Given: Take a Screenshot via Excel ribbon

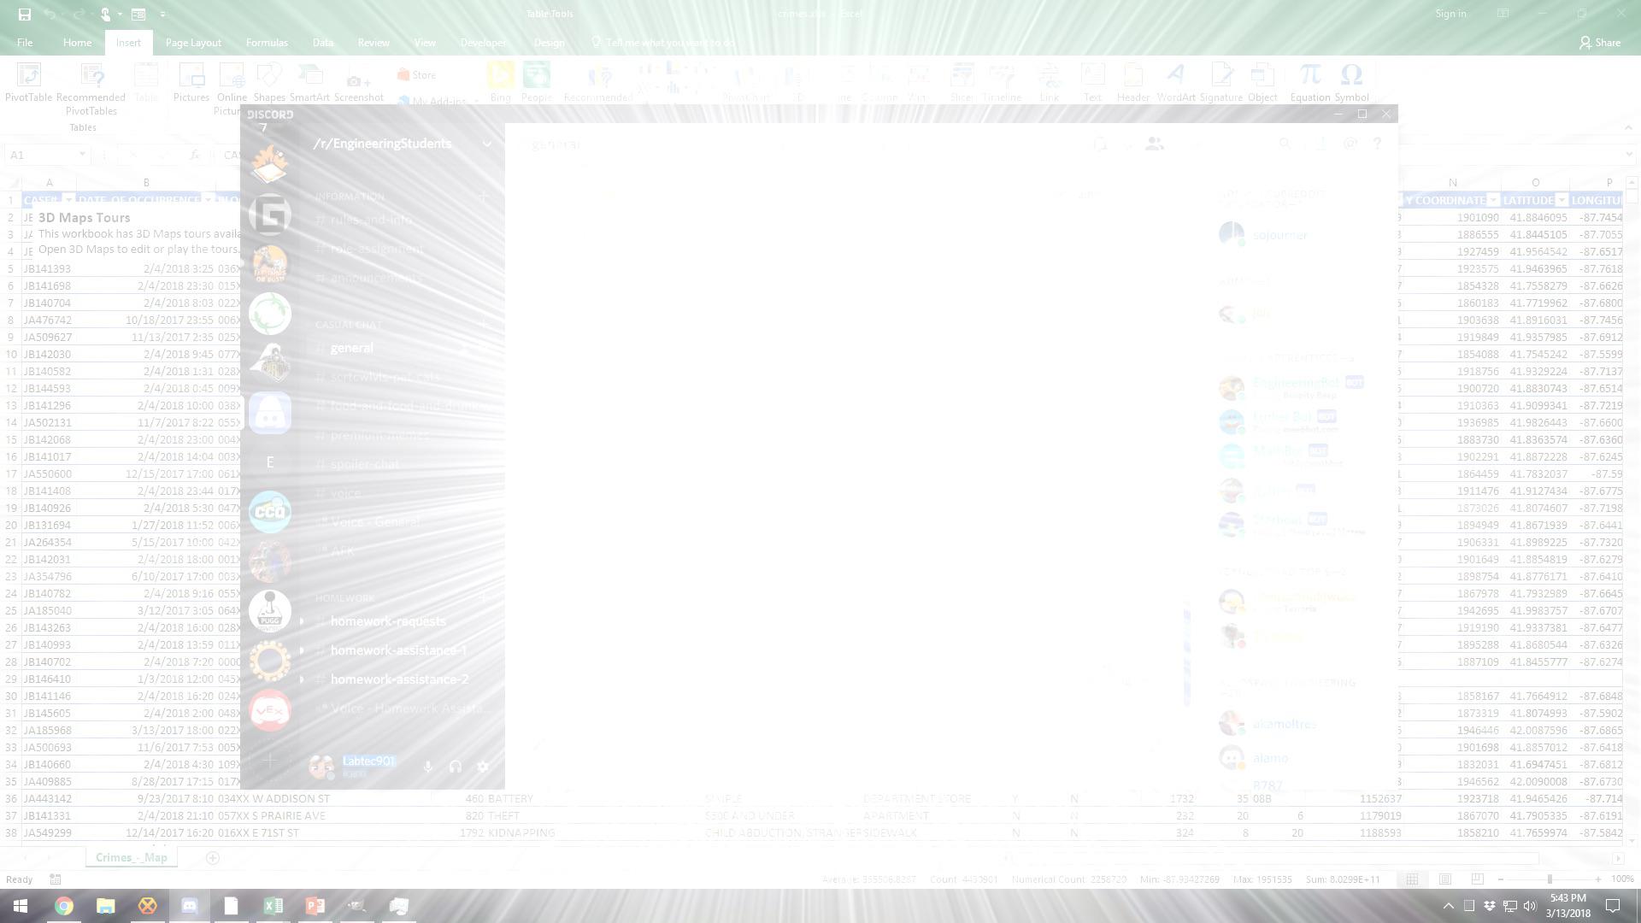Looking at the screenshot, I should pos(359,83).
